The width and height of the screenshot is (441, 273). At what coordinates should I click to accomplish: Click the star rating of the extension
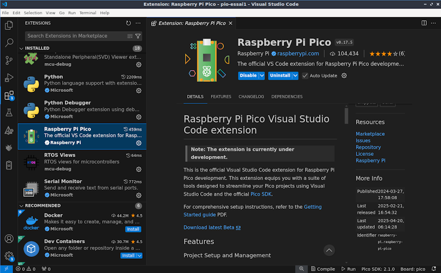pyautogui.click(x=387, y=53)
